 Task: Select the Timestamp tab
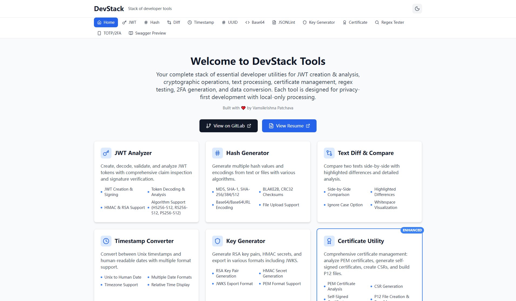201,22
